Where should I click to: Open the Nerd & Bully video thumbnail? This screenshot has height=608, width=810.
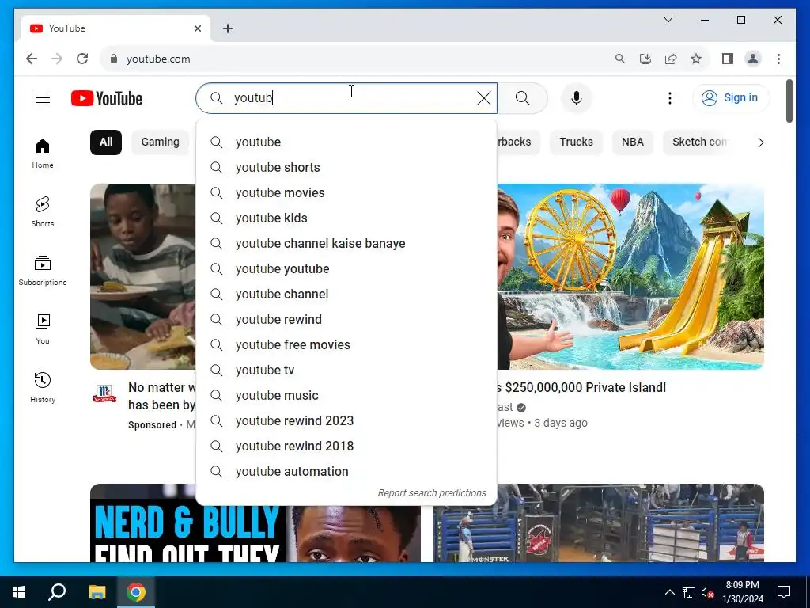click(255, 534)
